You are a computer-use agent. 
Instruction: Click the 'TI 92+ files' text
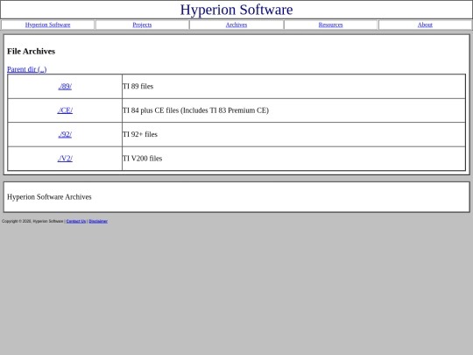coord(140,134)
